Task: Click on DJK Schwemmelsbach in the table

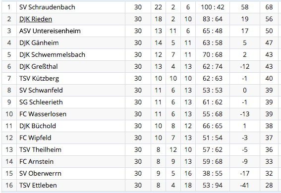Action: point(52,54)
